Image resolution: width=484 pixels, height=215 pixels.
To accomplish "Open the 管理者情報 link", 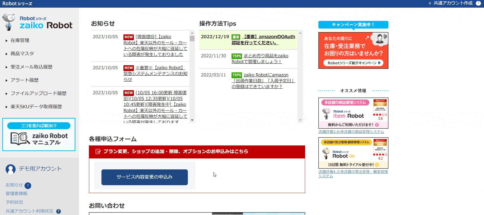I will 17,194.
